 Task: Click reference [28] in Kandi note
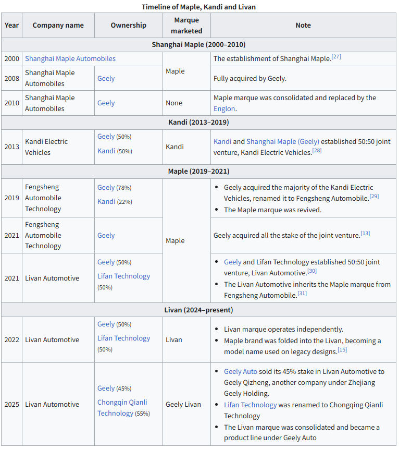[x=317, y=151]
